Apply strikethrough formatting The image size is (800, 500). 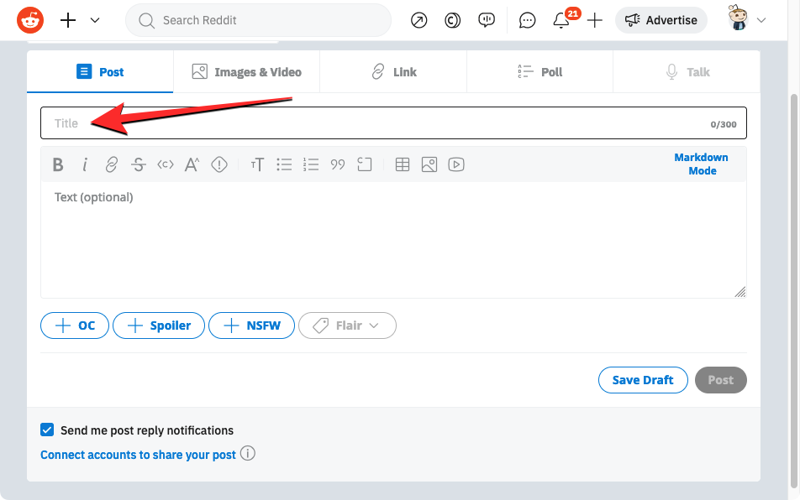coord(139,164)
